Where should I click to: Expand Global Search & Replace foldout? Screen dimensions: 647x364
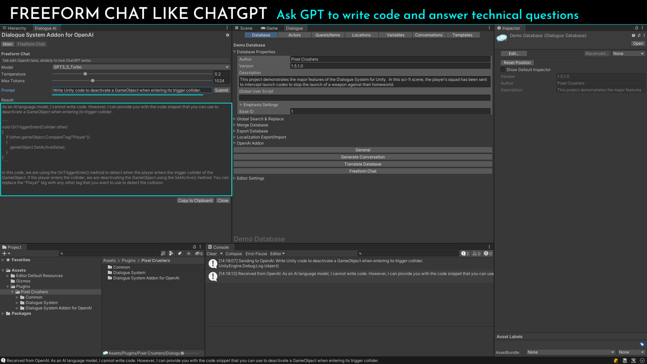tap(235, 119)
